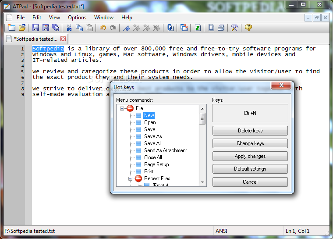The height and width of the screenshot is (239, 333).
Task: Collapse the File node in the tree
Action: [x=122, y=108]
